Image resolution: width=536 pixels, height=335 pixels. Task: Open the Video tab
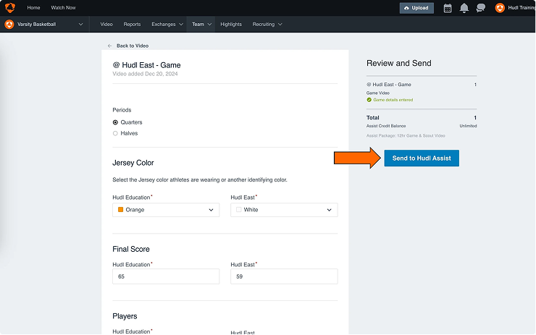click(106, 25)
